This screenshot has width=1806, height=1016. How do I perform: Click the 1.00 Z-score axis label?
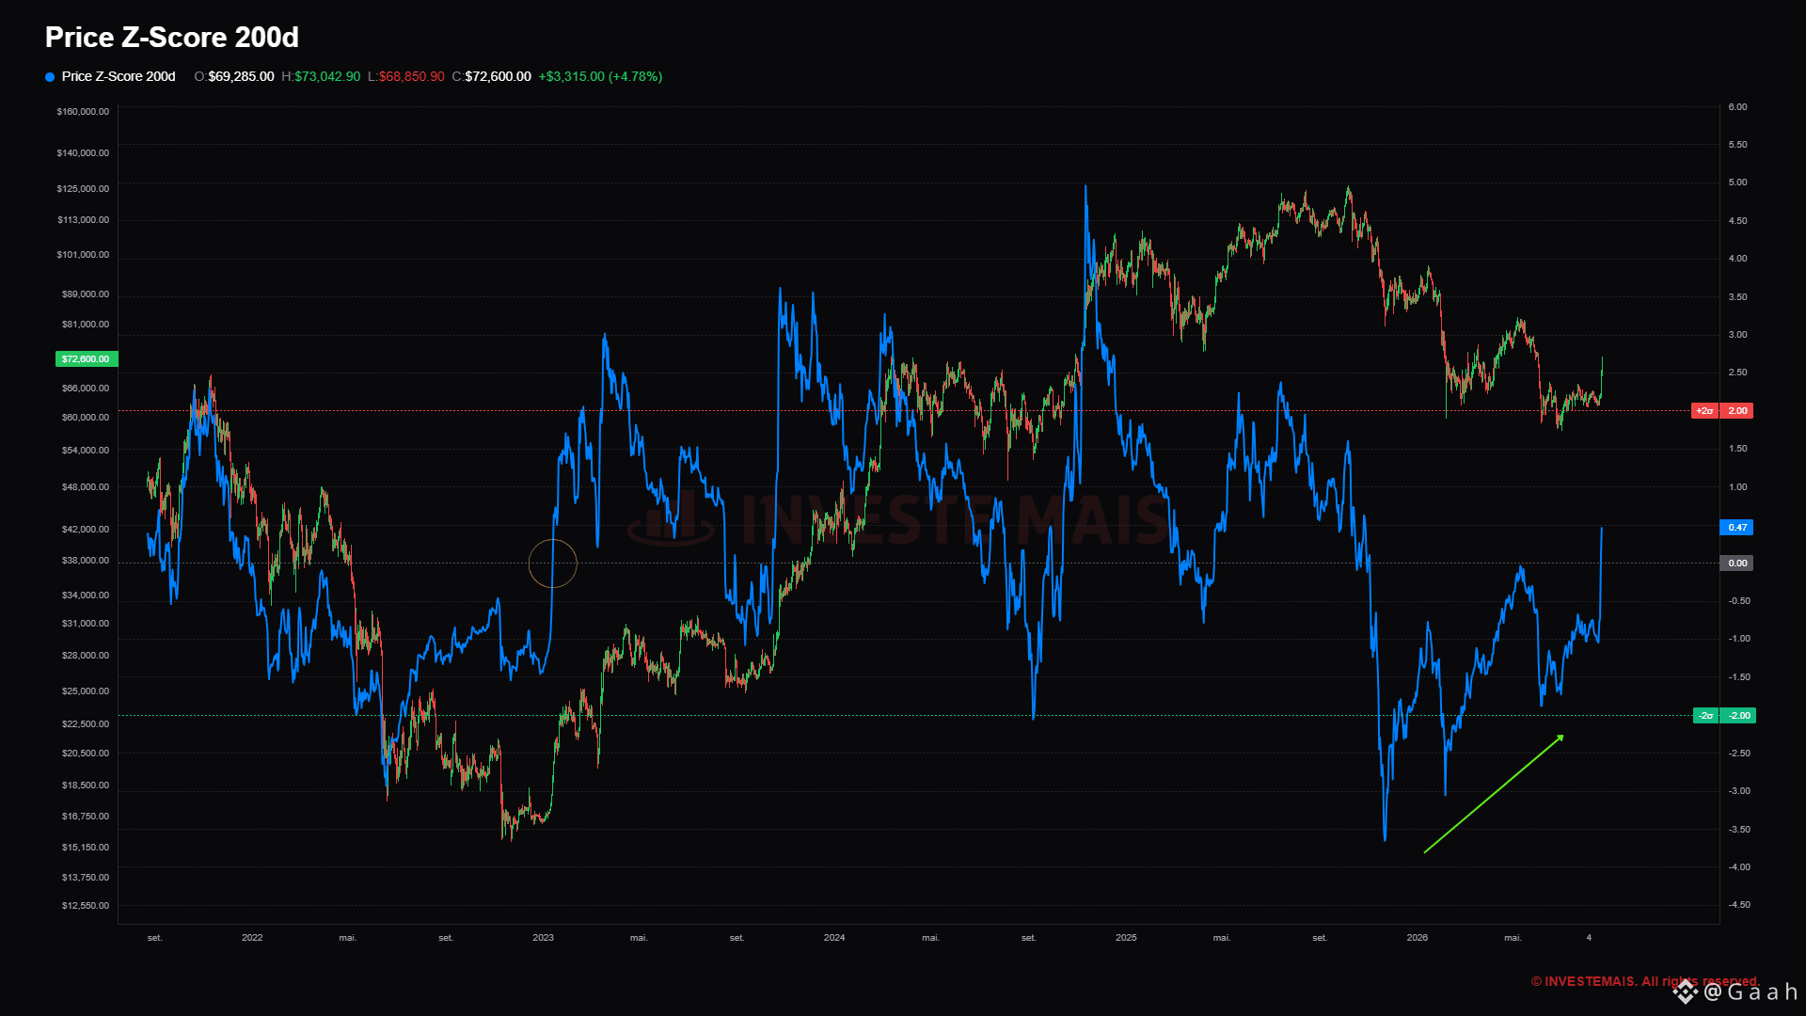(1737, 486)
